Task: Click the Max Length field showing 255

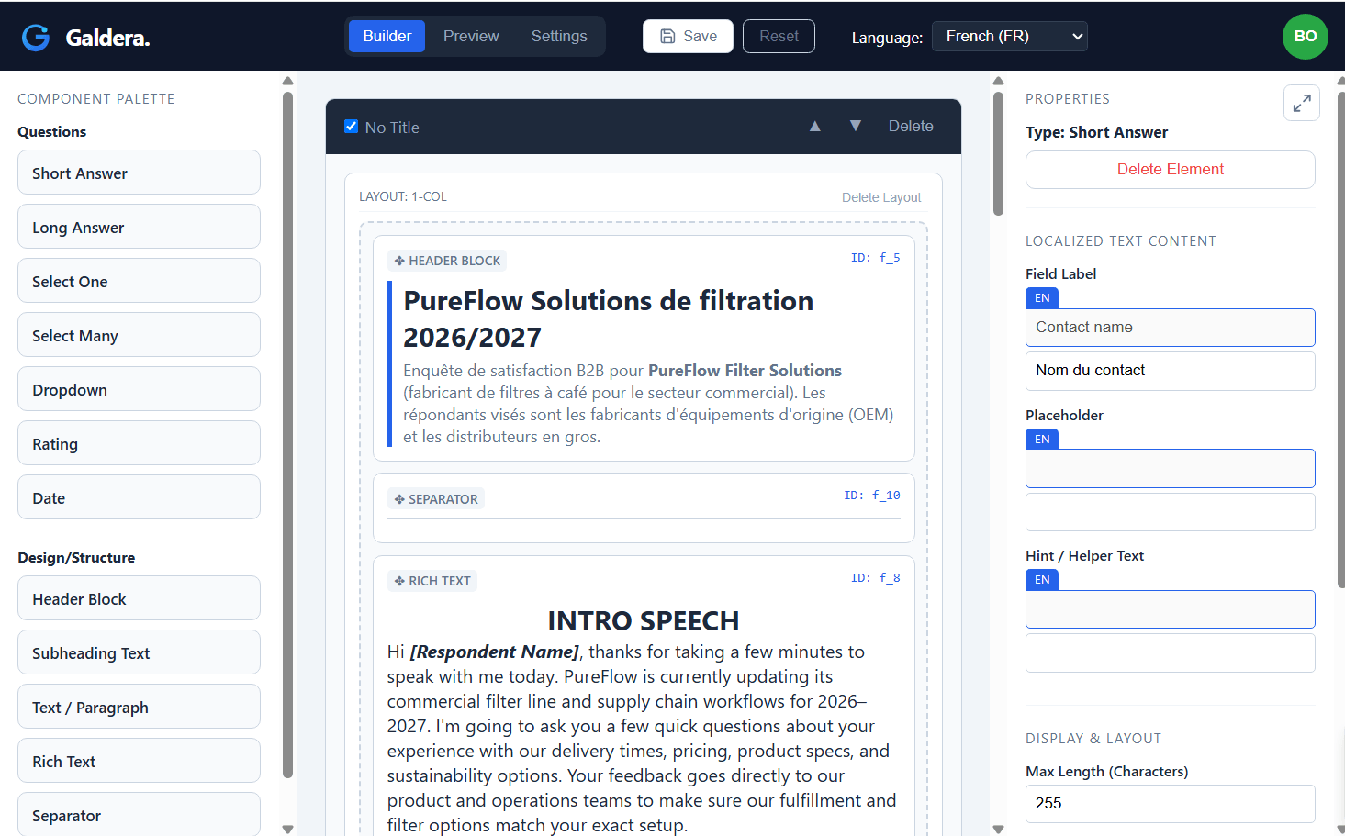Action: coord(1170,804)
